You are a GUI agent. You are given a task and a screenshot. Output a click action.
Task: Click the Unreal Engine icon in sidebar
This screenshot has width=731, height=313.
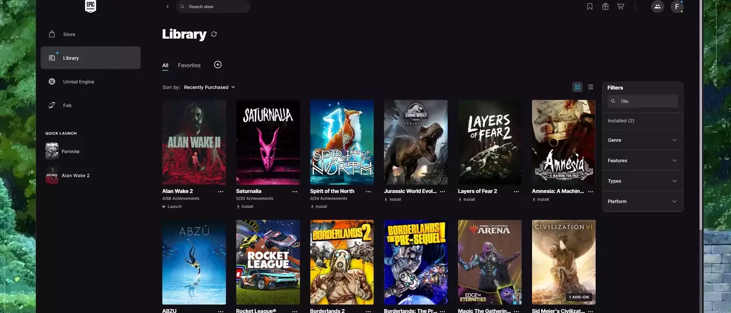point(52,81)
